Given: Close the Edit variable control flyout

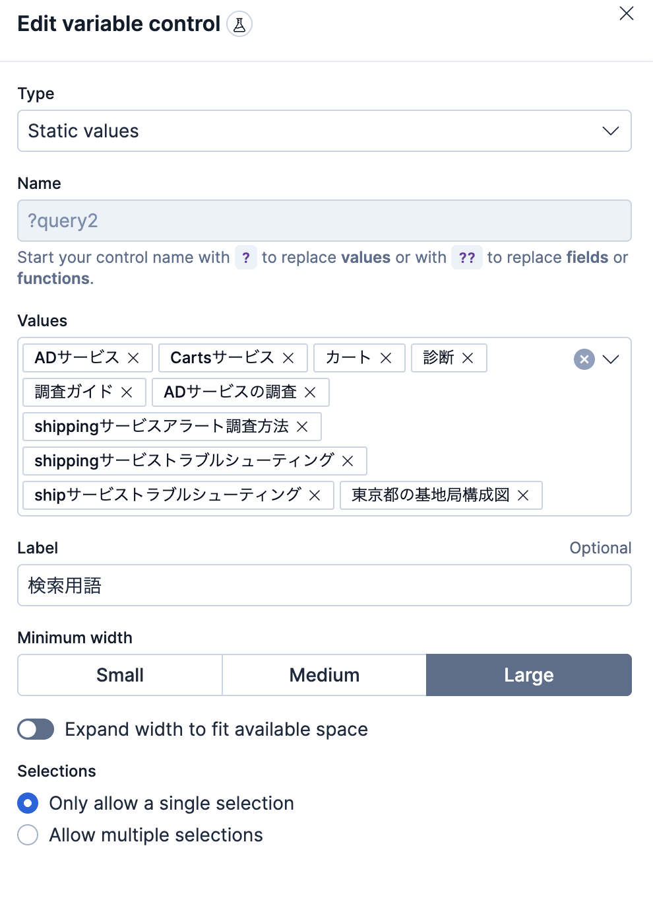Looking at the screenshot, I should [627, 13].
